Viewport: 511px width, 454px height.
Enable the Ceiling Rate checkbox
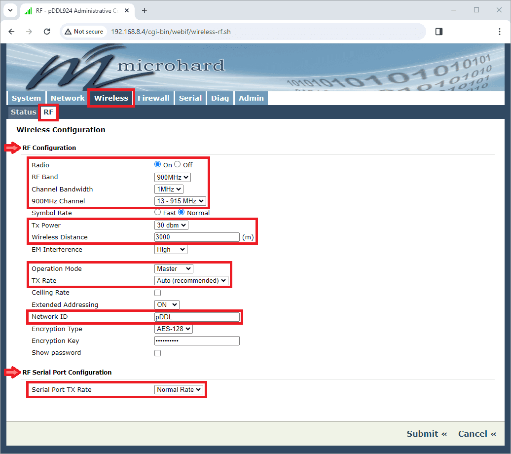click(158, 293)
